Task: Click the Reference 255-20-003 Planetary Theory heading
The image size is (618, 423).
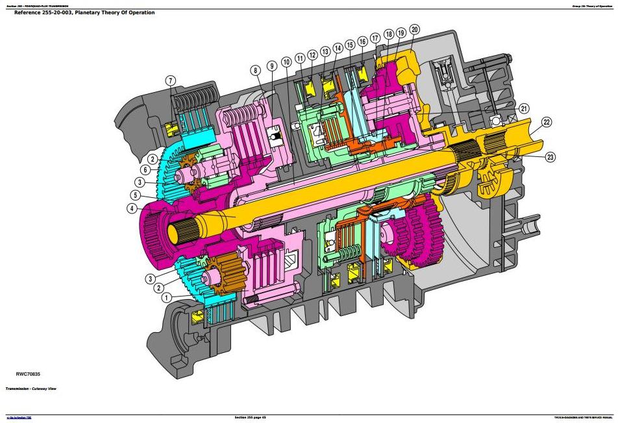Action: point(84,12)
